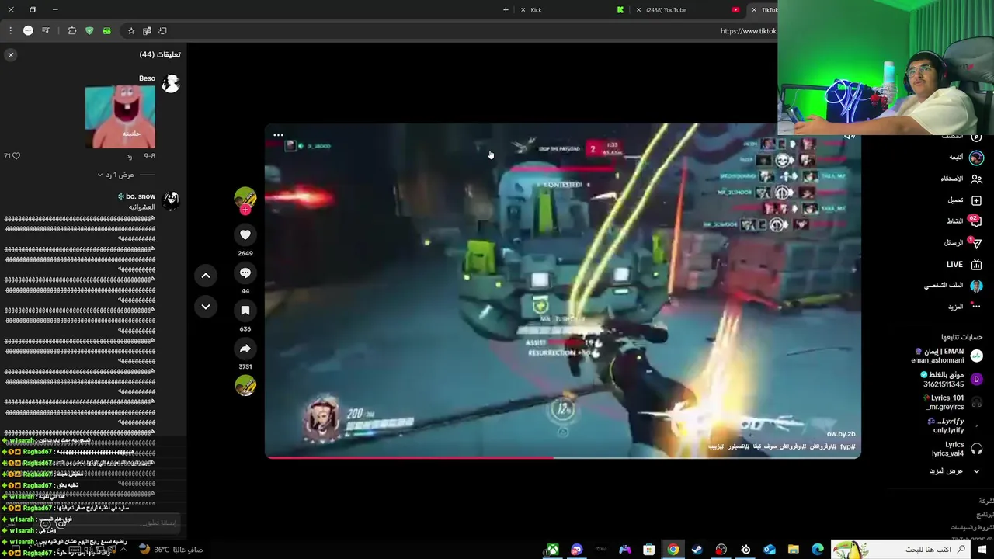The image size is (994, 559).
Task: Open Microsoft Edge in the taskbar
Action: (x=817, y=550)
